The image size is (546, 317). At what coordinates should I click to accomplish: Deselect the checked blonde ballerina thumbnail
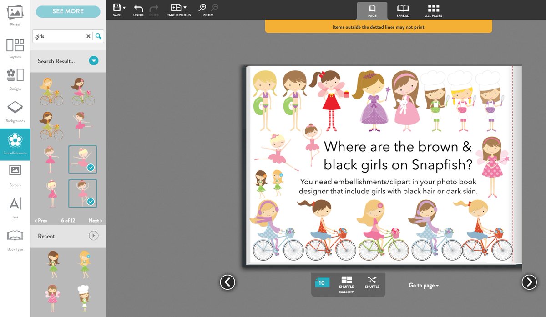click(82, 159)
